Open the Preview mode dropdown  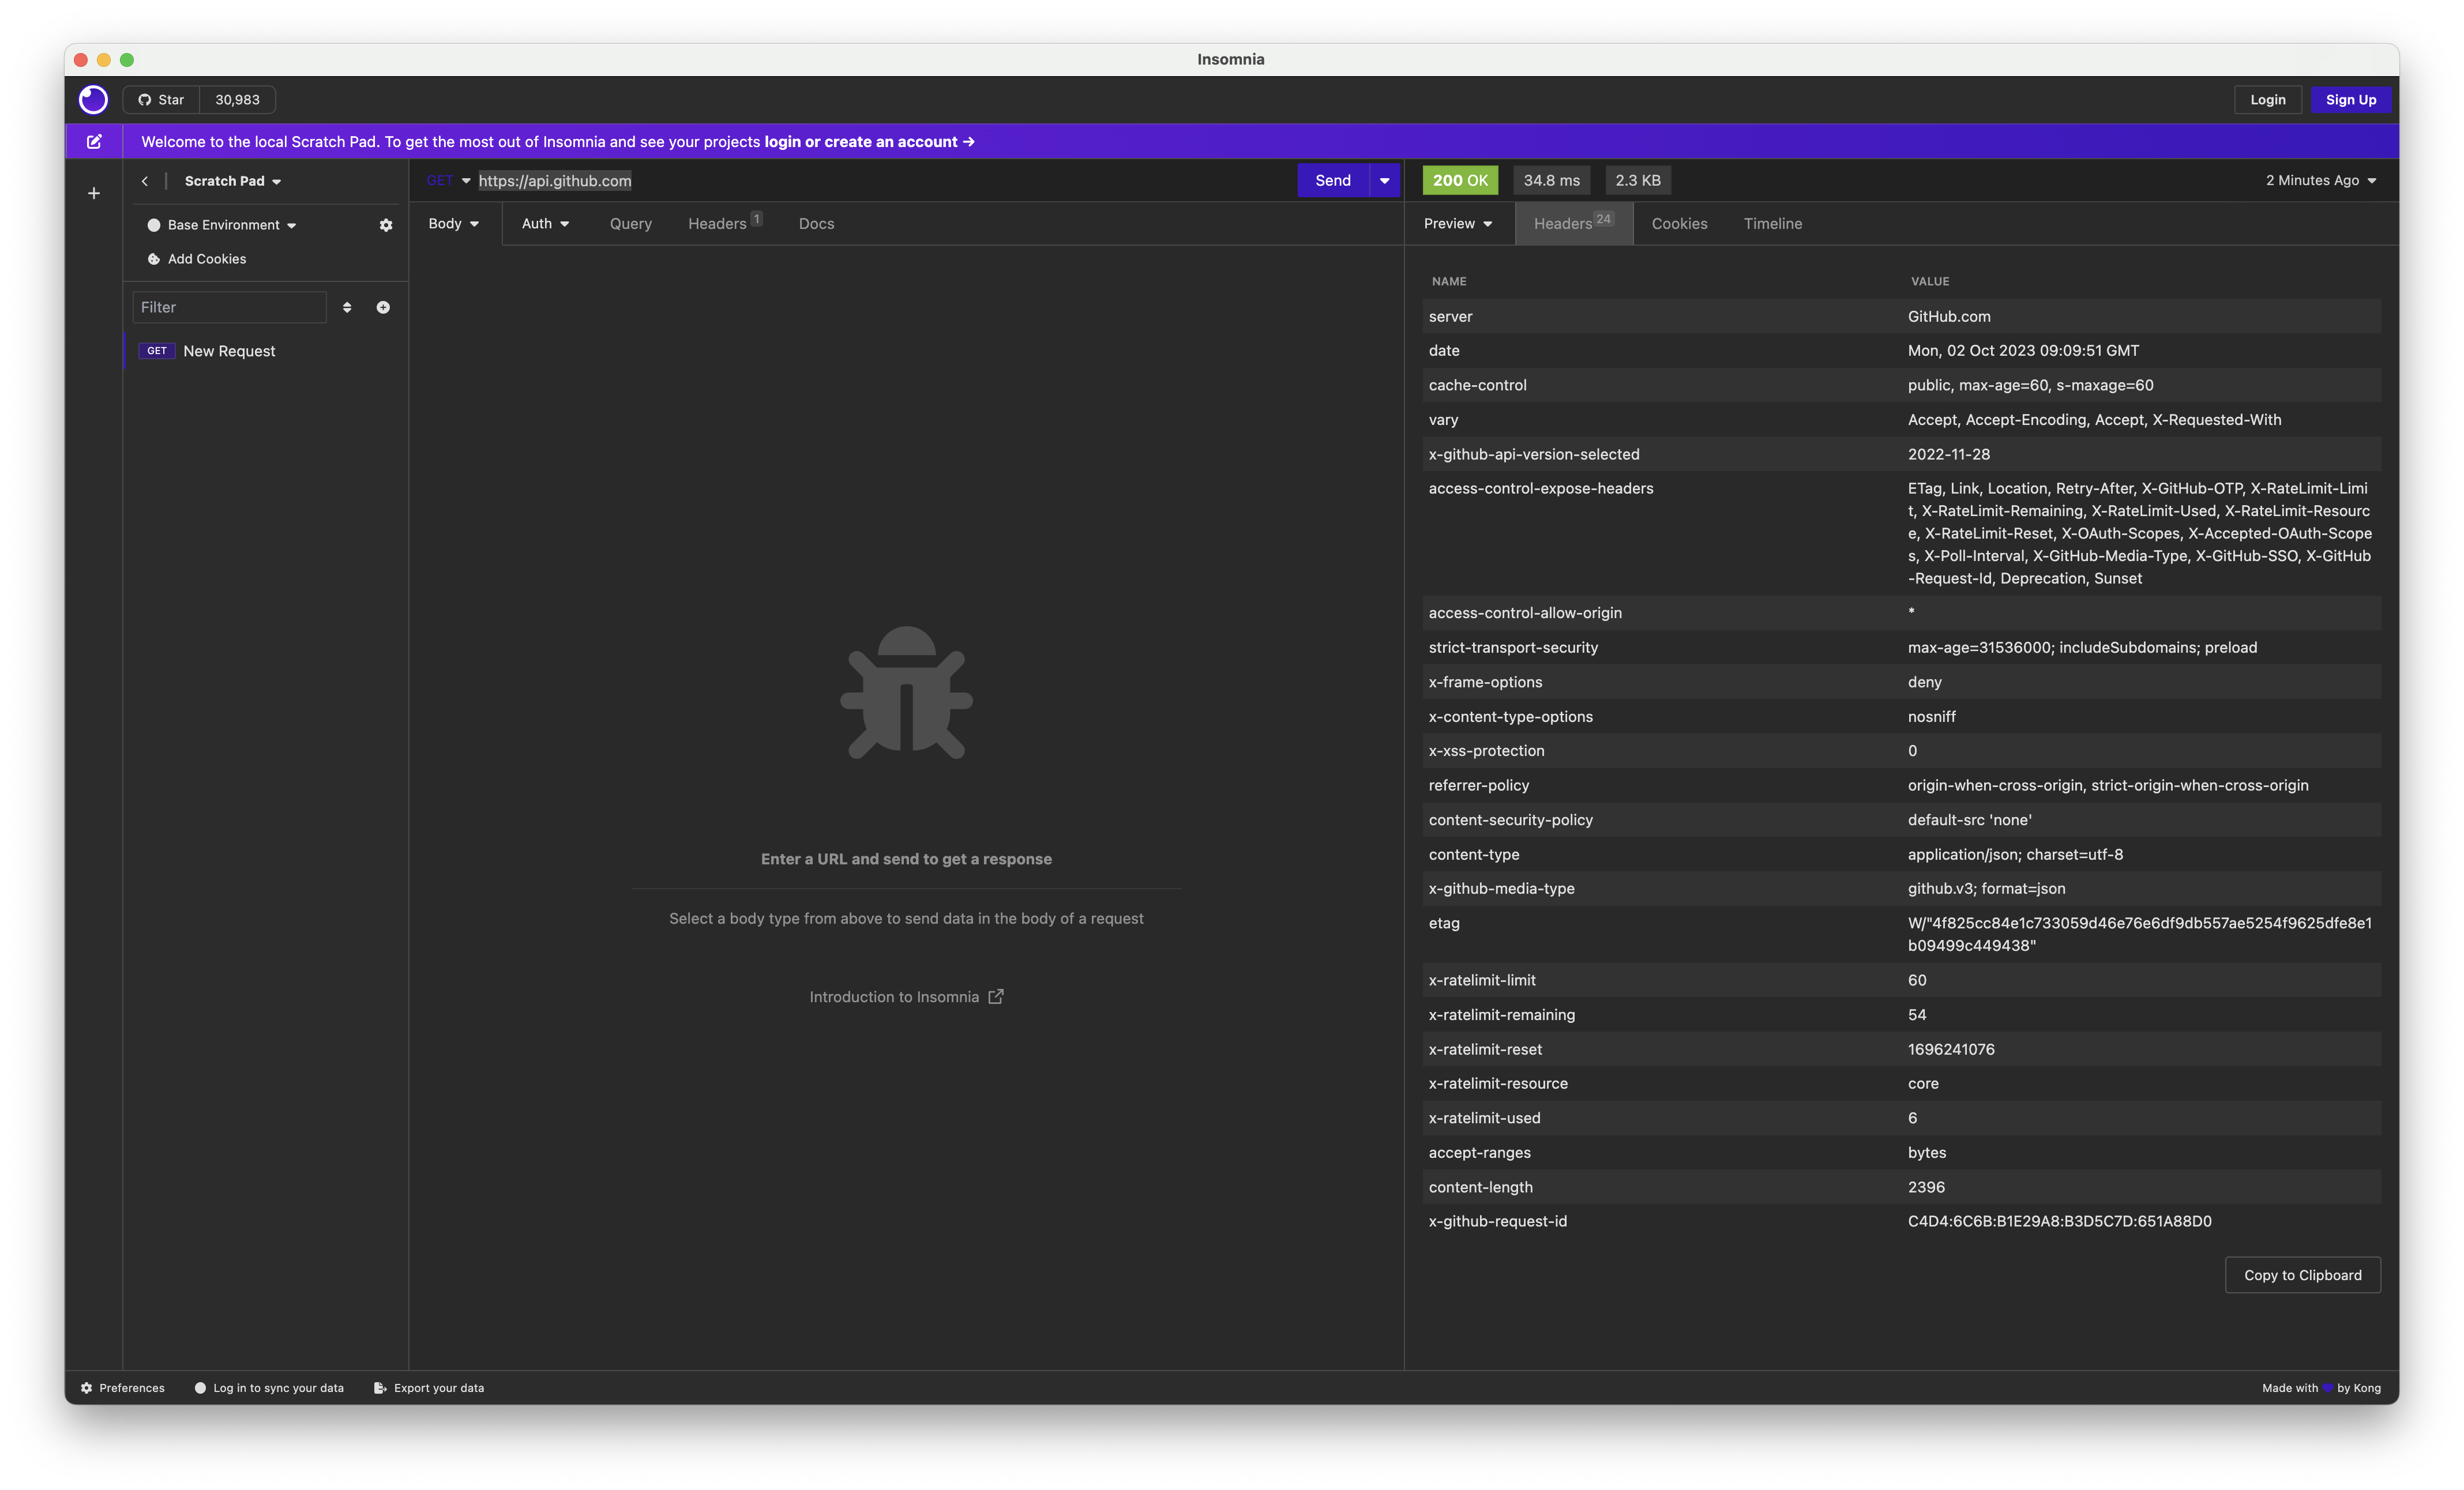tap(1458, 224)
